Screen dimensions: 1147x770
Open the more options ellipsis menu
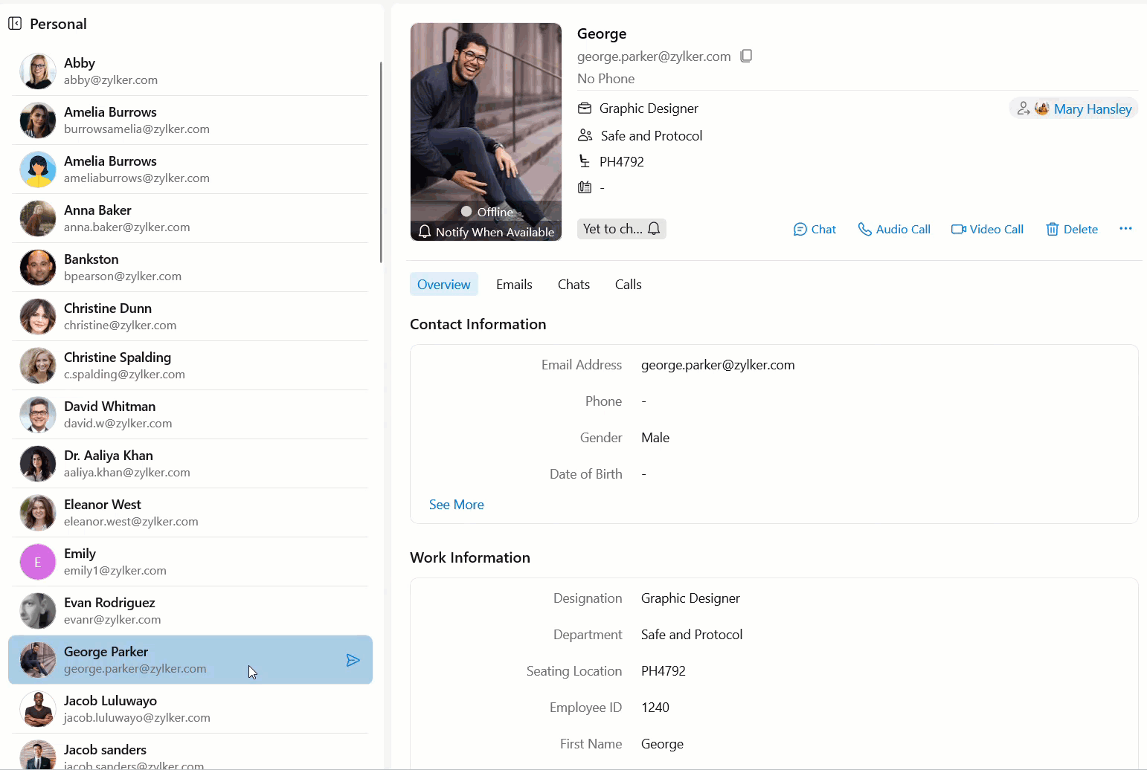tap(1125, 229)
